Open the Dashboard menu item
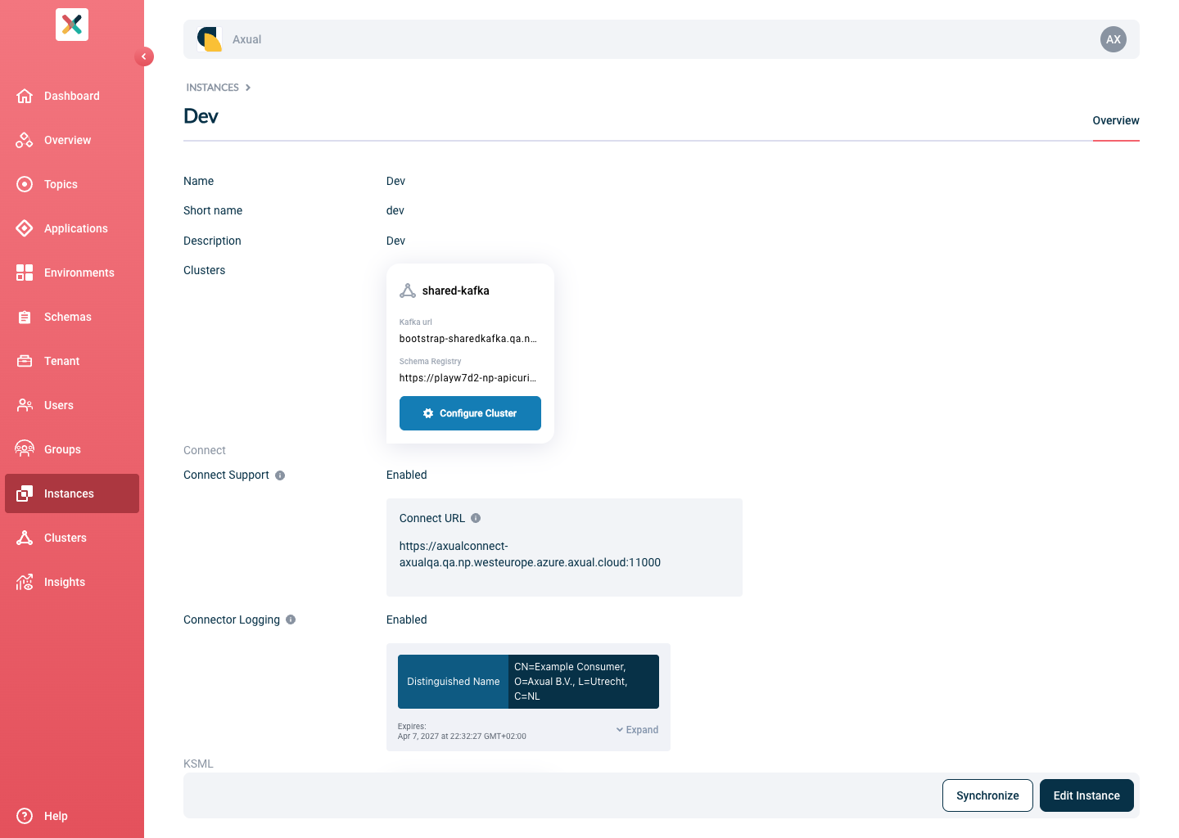The height and width of the screenshot is (838, 1179). (72, 96)
